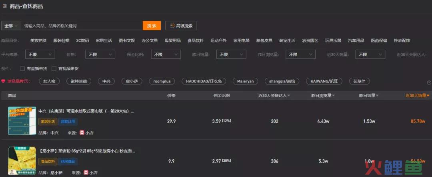Filter by brand tag HAOCHIDAO/好吃岛

click(x=204, y=81)
